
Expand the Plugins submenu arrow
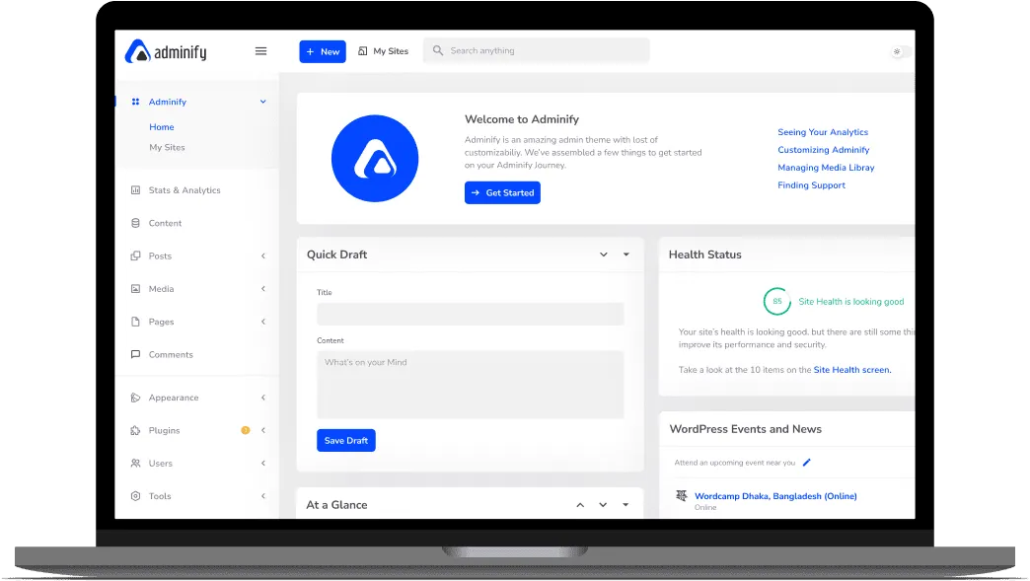(x=263, y=431)
